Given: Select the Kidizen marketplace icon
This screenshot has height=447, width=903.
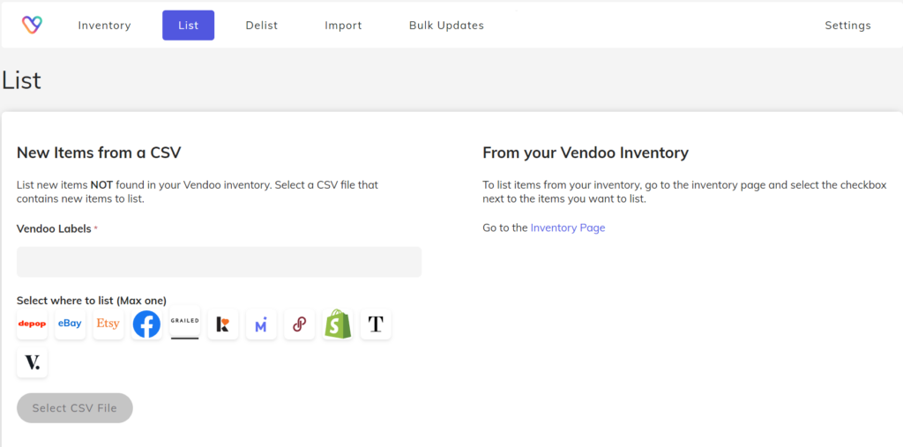Looking at the screenshot, I should [x=223, y=324].
